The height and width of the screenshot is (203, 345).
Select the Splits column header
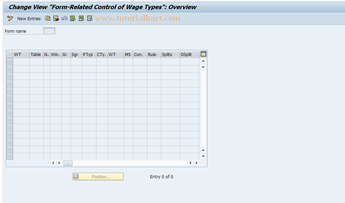pos(170,54)
